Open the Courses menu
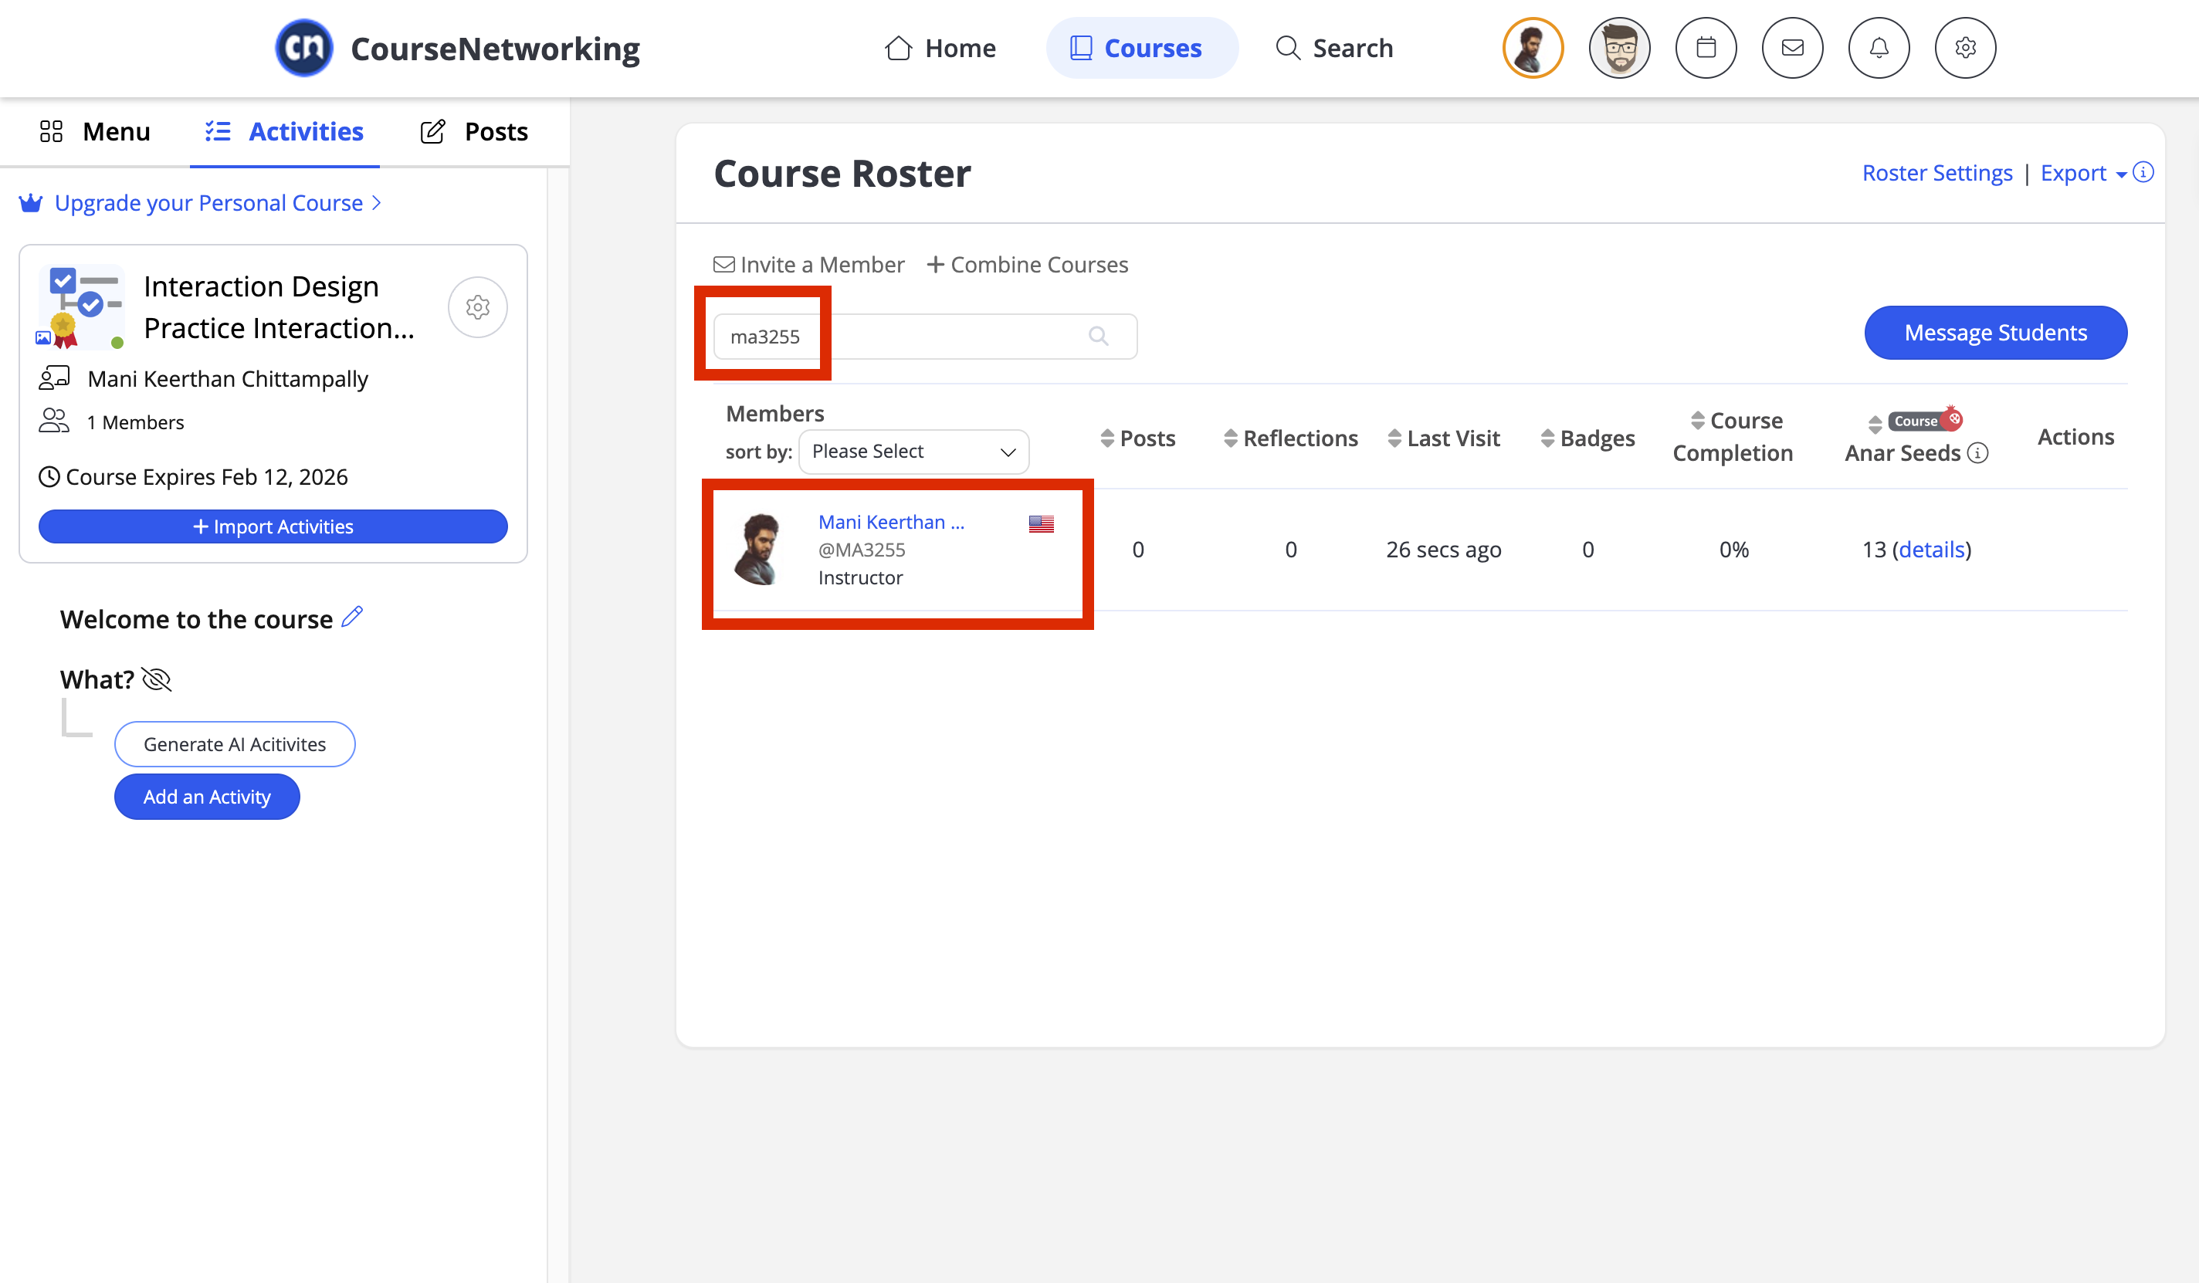The width and height of the screenshot is (2199, 1283). tap(1140, 48)
